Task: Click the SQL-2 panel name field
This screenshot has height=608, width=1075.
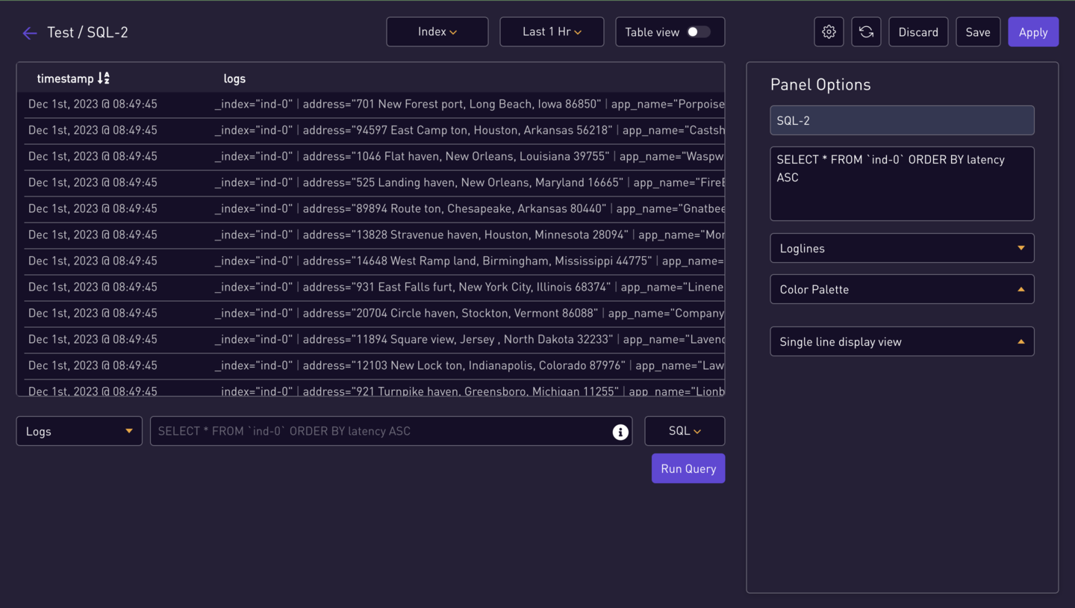Action: pyautogui.click(x=902, y=120)
